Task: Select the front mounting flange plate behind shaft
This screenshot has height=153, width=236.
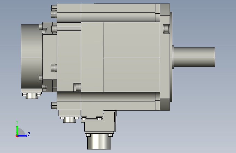Action: click(165, 57)
